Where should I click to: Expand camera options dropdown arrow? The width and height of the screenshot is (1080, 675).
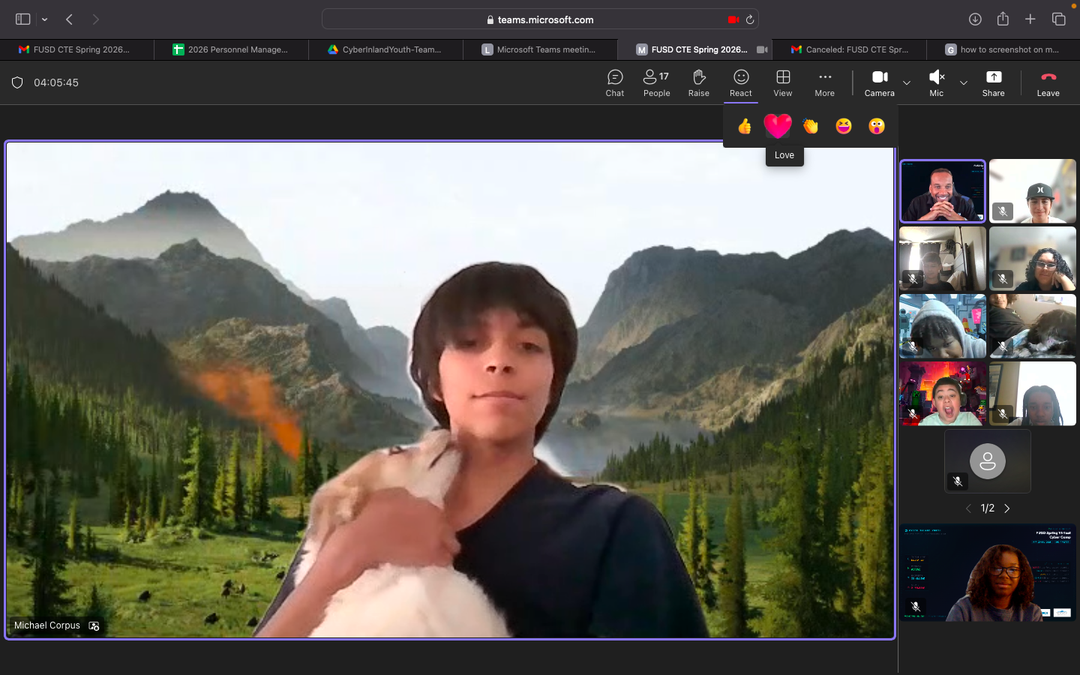point(907,82)
